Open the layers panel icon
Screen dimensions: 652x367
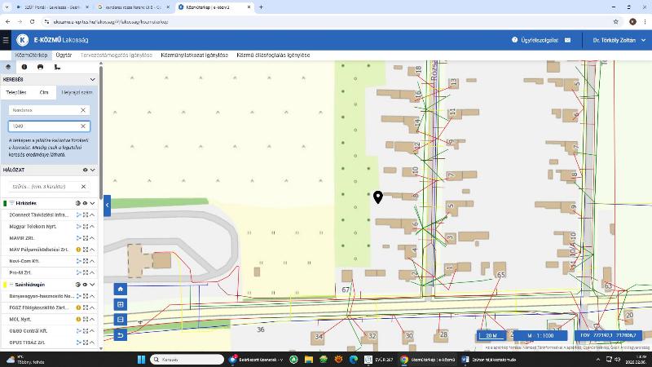[x=8, y=67]
